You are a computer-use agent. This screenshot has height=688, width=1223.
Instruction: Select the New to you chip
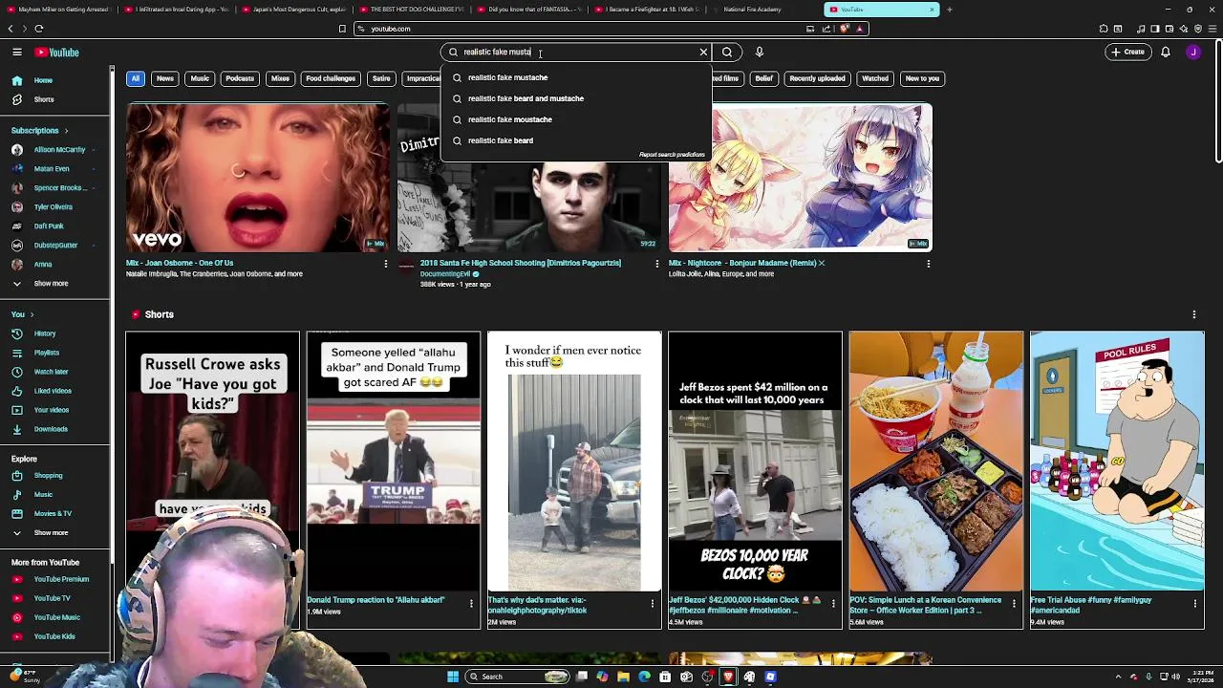[x=922, y=78]
